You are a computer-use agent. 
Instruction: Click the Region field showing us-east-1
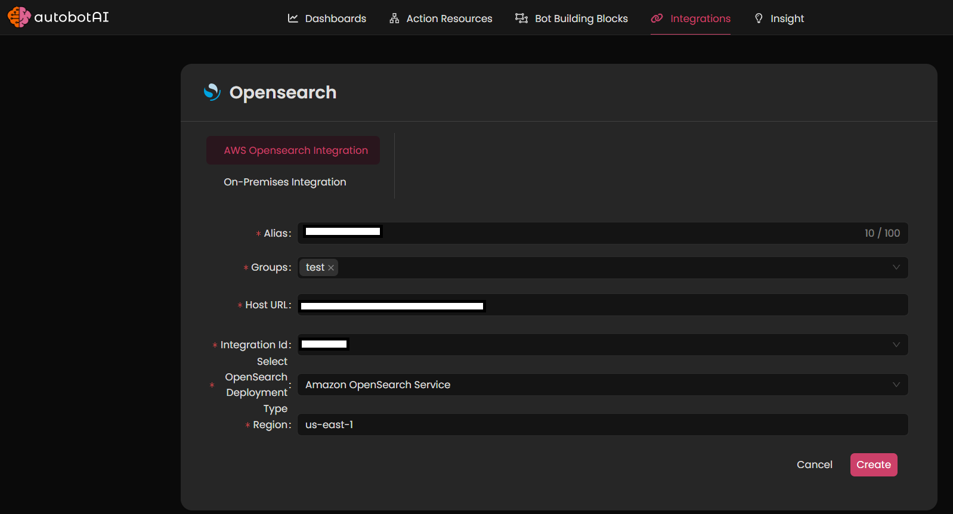[x=602, y=425]
